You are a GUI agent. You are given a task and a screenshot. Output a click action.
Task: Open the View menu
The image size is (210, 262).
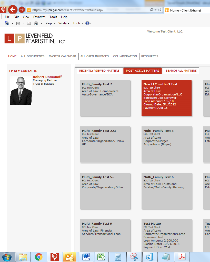[x=26, y=17]
